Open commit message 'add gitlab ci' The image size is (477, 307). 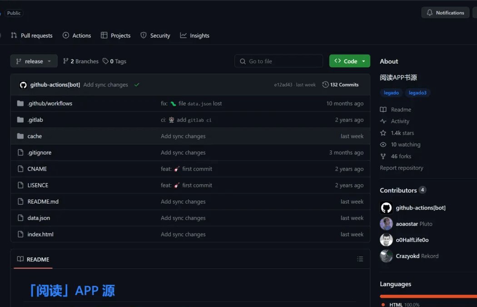point(186,120)
